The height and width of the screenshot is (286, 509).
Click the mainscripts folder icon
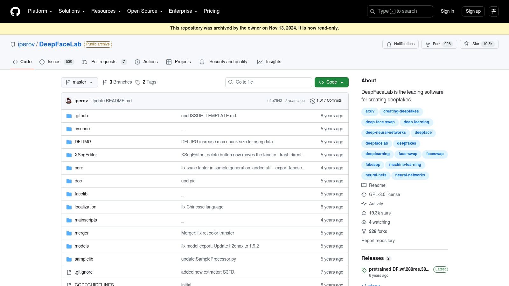(69, 220)
